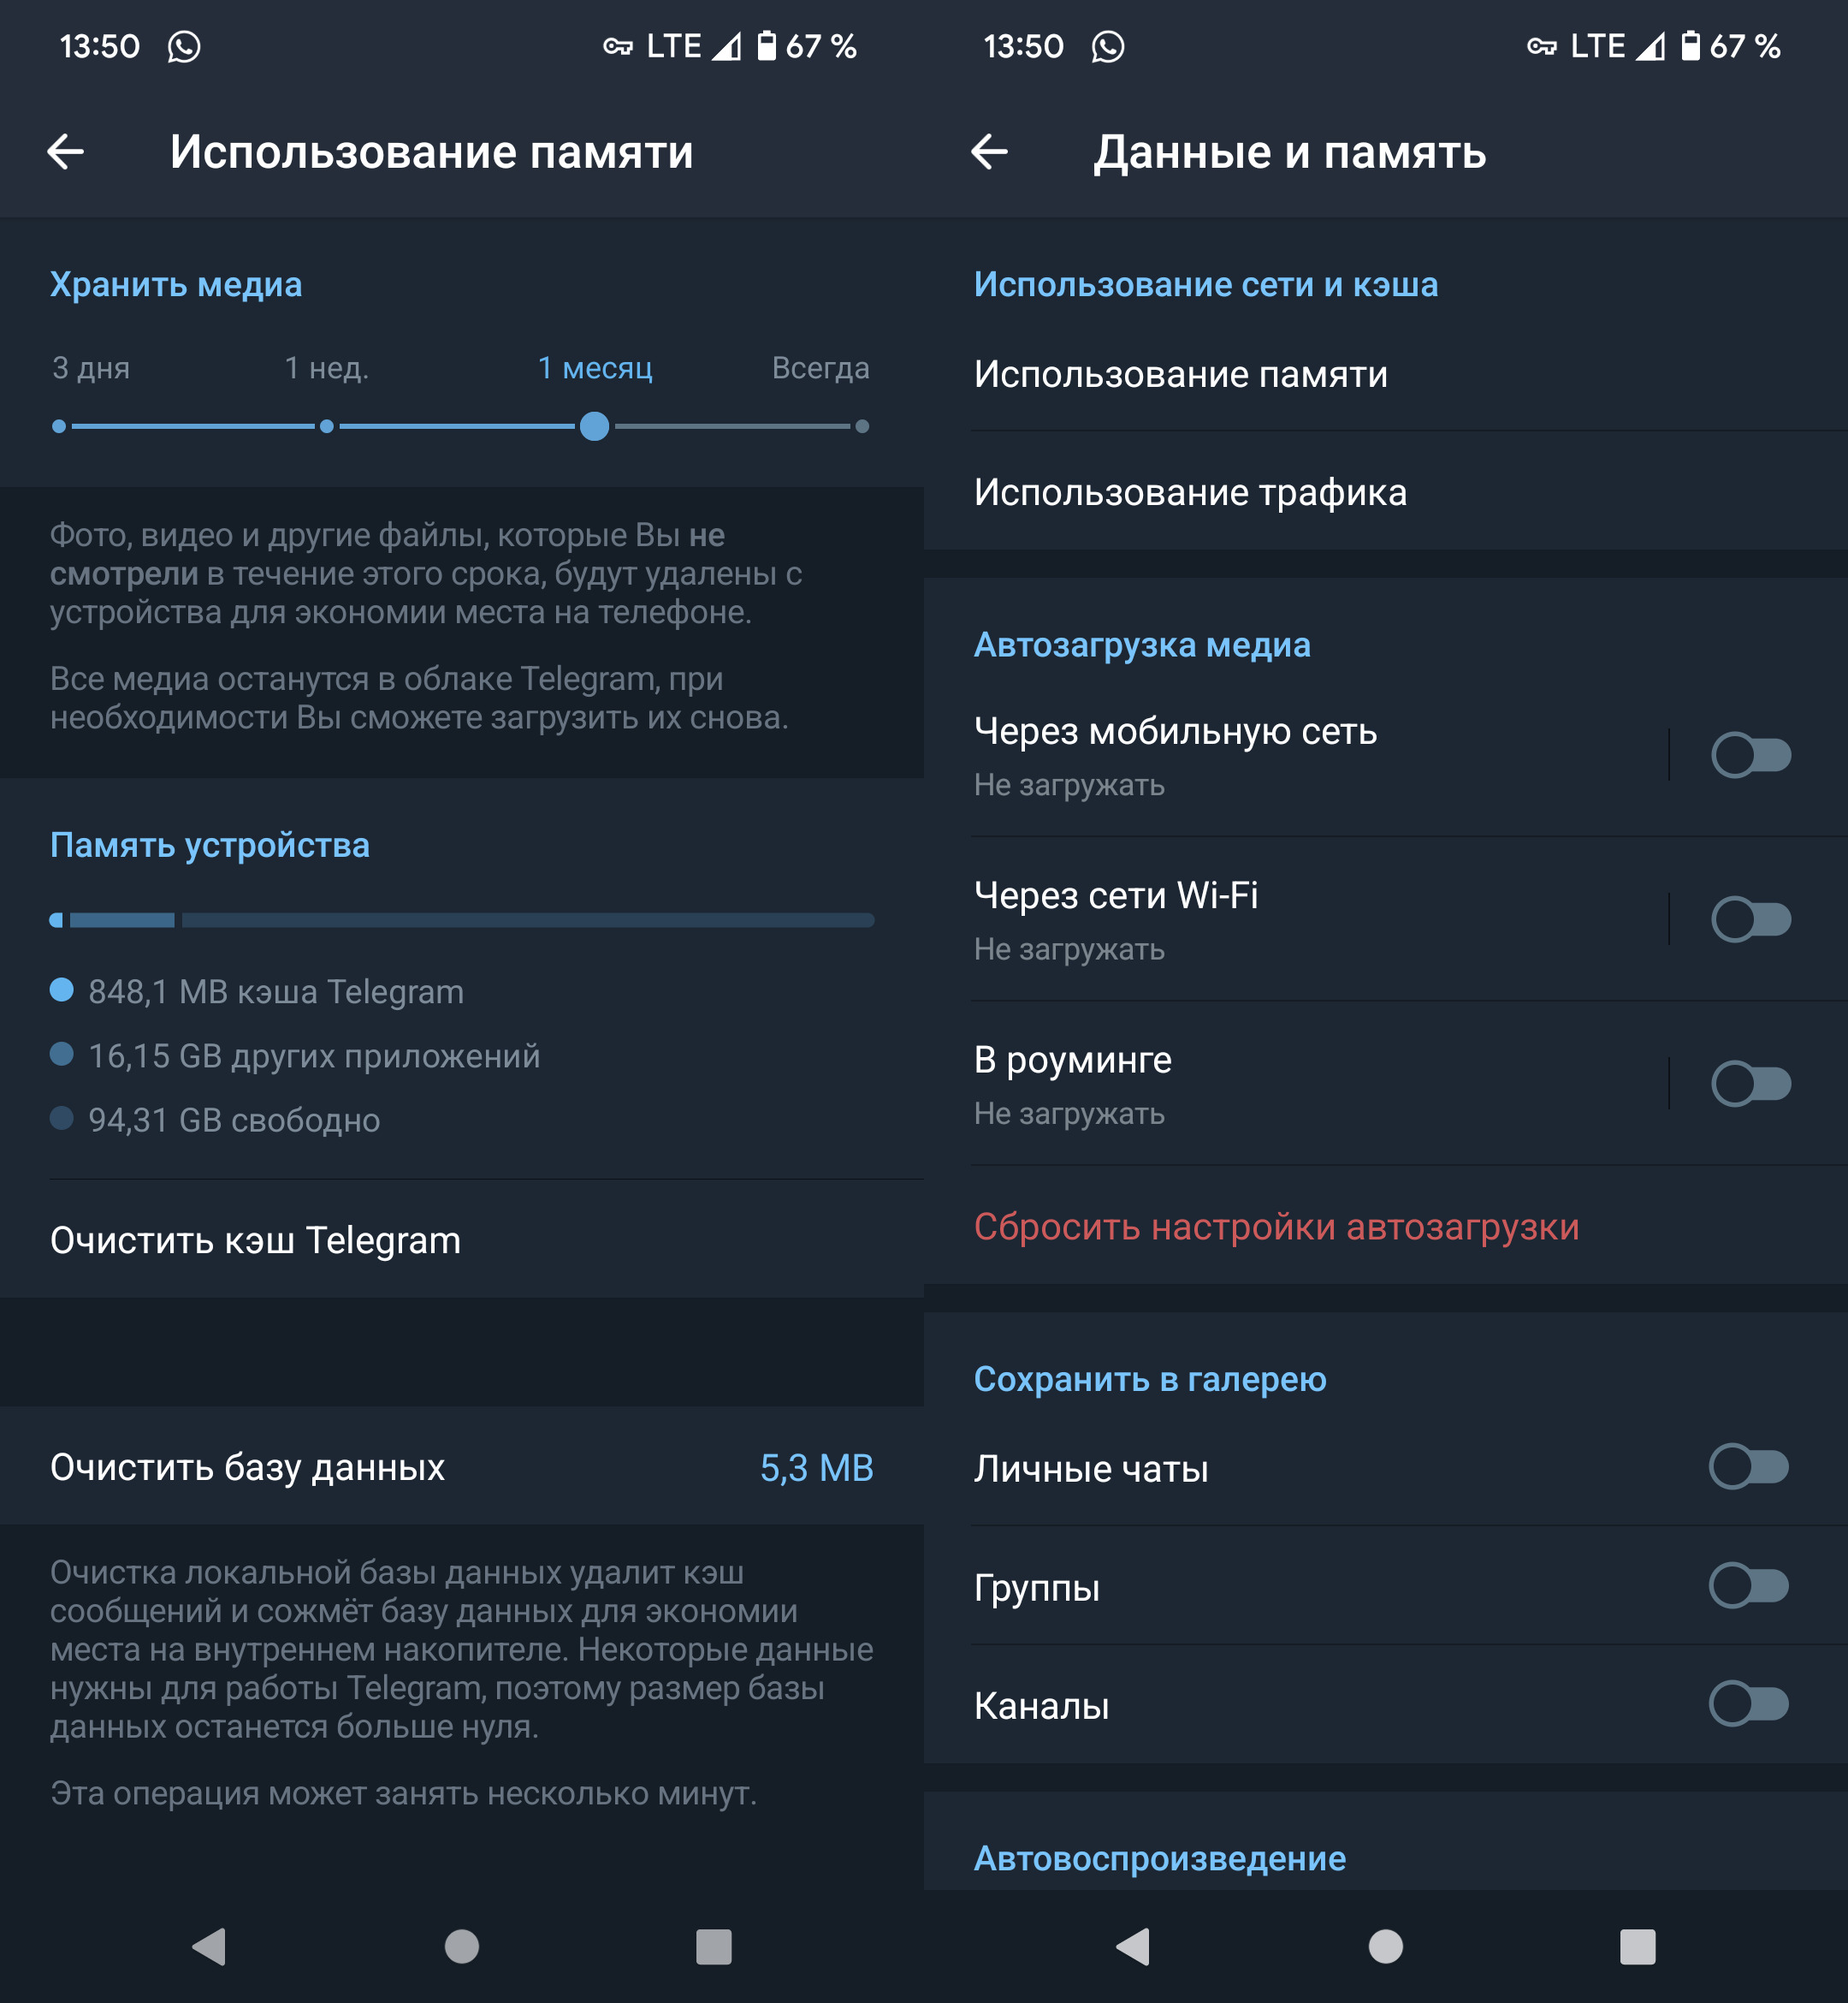This screenshot has width=1848, height=2003.
Task: Tap the Android home button on left screen
Action: pyautogui.click(x=462, y=1947)
